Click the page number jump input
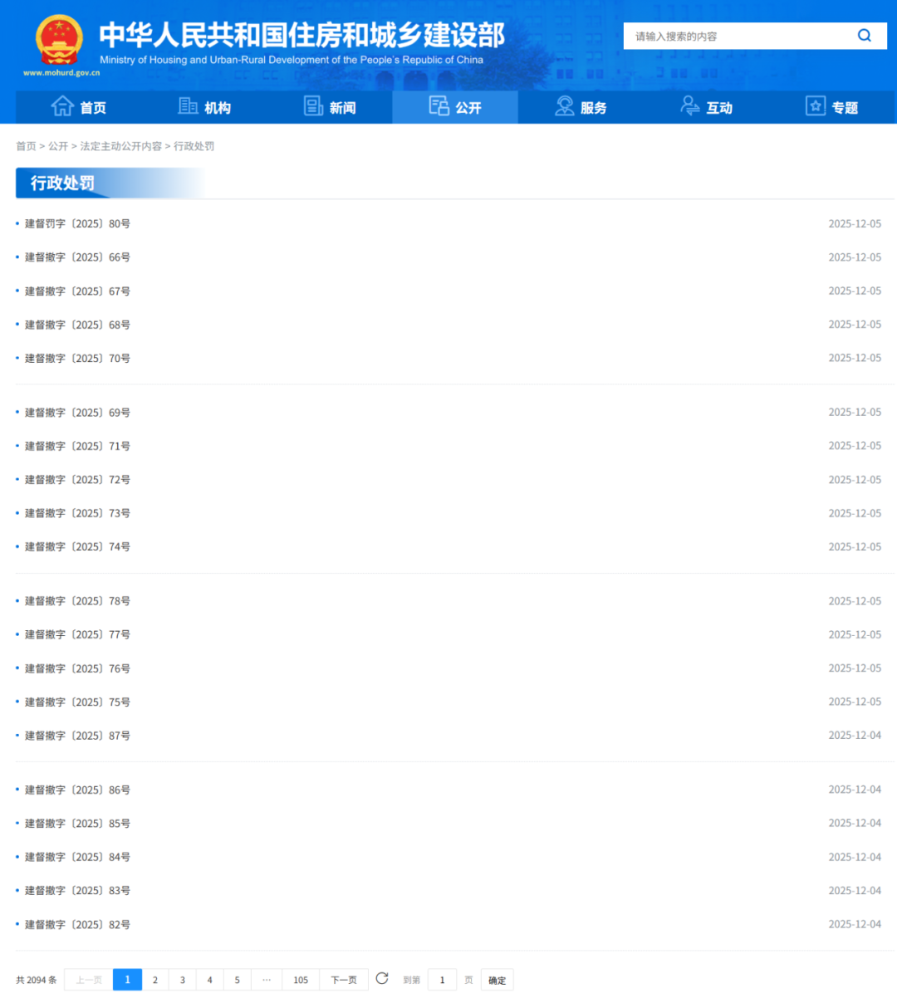897x993 pixels. [x=442, y=980]
